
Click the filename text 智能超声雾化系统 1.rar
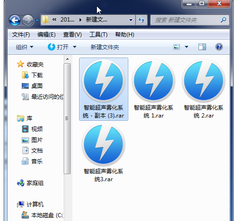click(x=154, y=111)
